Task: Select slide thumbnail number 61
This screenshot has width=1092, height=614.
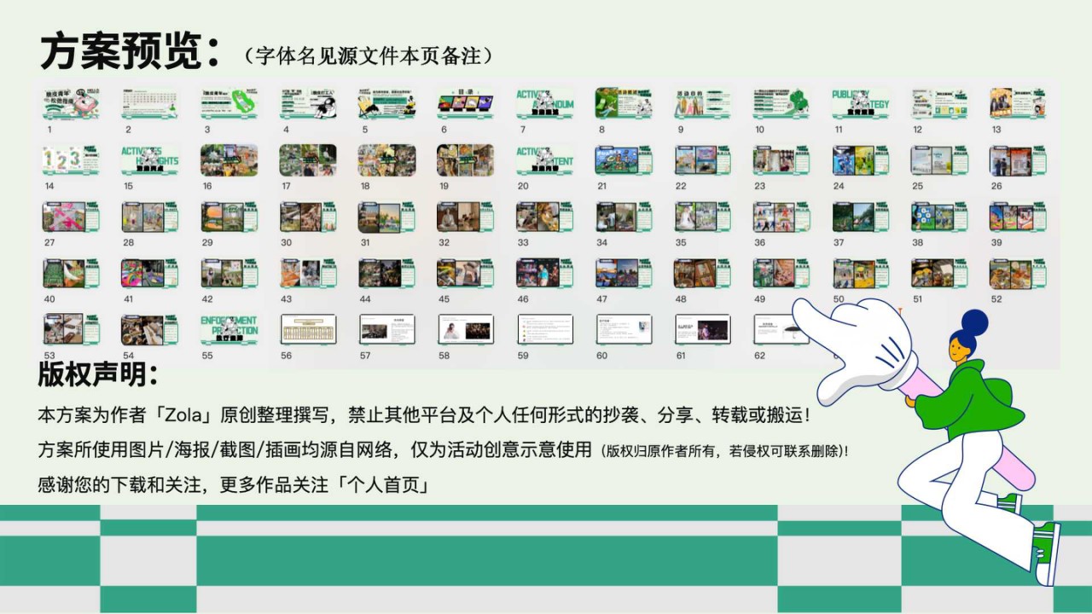Action: pos(702,330)
